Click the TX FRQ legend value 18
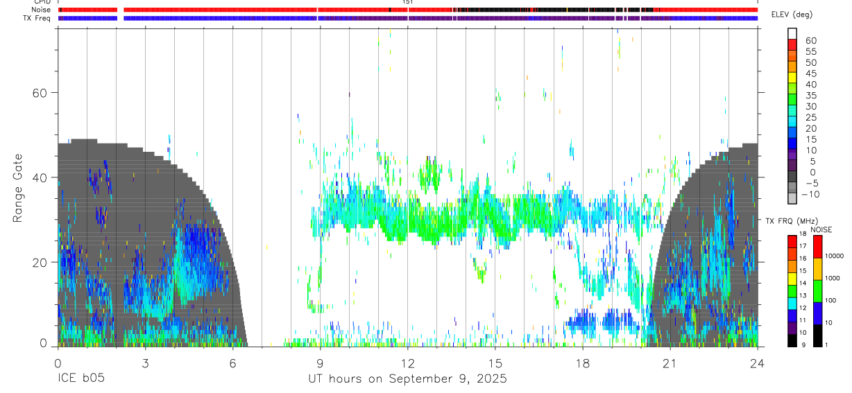Image resolution: width=852 pixels, height=393 pixels. [x=802, y=234]
